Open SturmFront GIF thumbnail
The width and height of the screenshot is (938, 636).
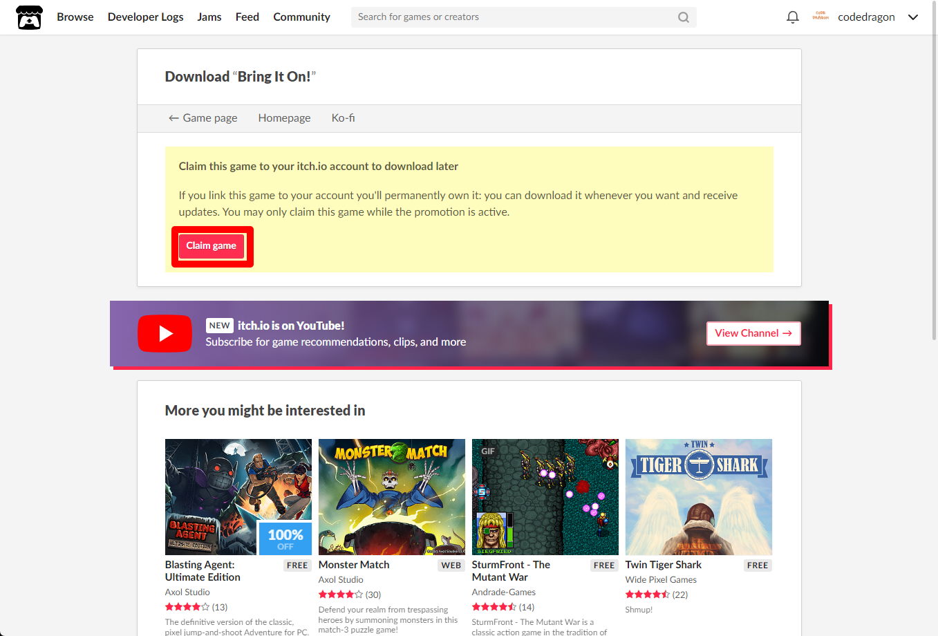coord(545,497)
